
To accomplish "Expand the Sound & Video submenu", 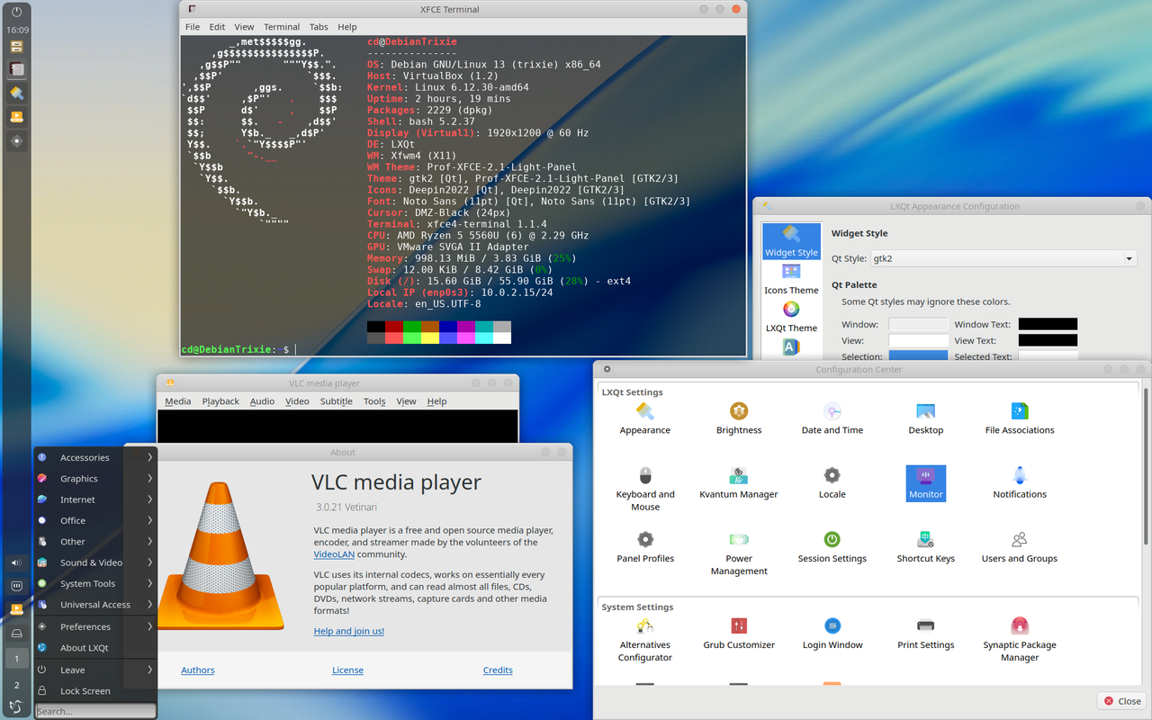I will (x=94, y=562).
